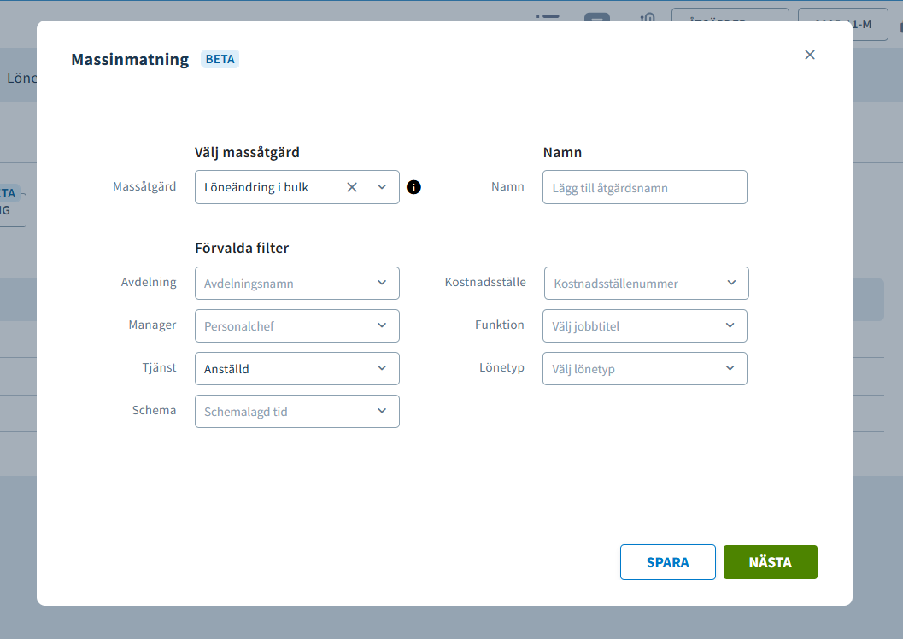The image size is (903, 639).
Task: Click the Lönetyp label
Action: (501, 368)
